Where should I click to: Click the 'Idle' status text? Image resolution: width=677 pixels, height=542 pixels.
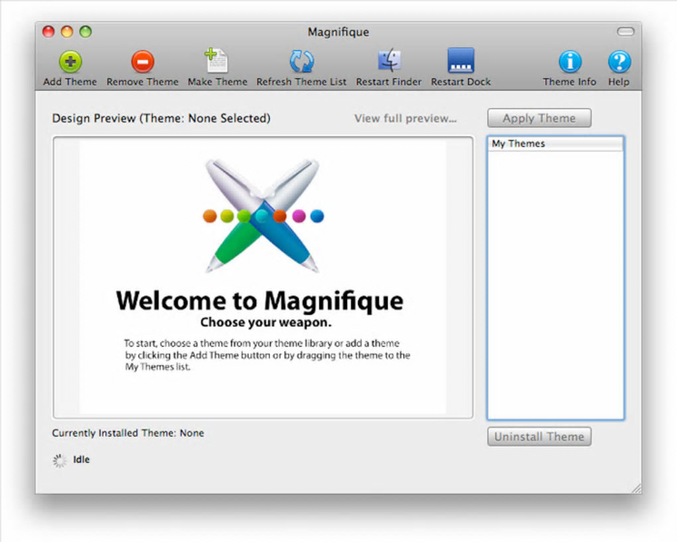pos(81,460)
